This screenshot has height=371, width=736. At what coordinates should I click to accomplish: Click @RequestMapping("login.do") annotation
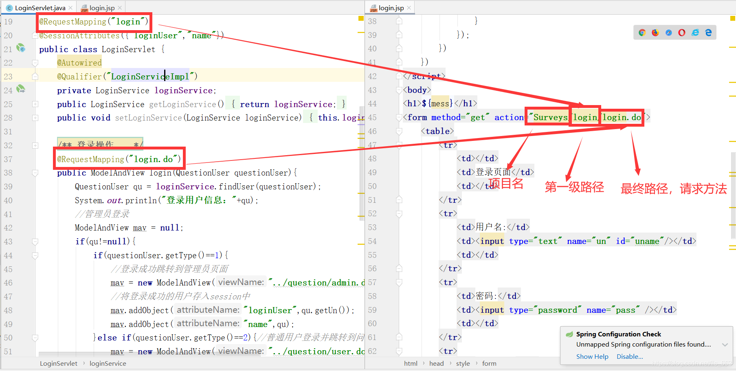[x=119, y=159]
